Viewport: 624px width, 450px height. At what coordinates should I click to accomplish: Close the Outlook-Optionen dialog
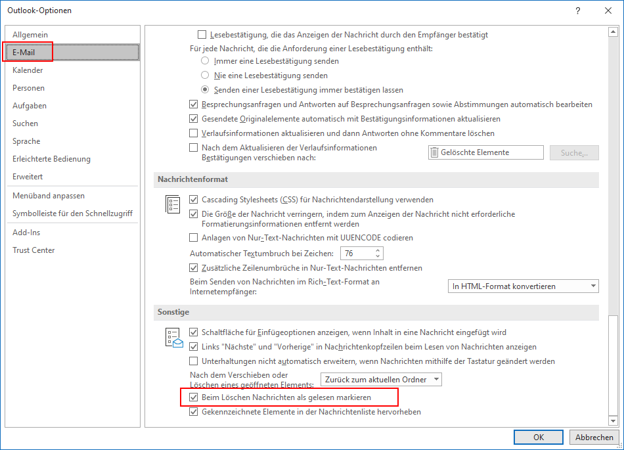coord(608,11)
